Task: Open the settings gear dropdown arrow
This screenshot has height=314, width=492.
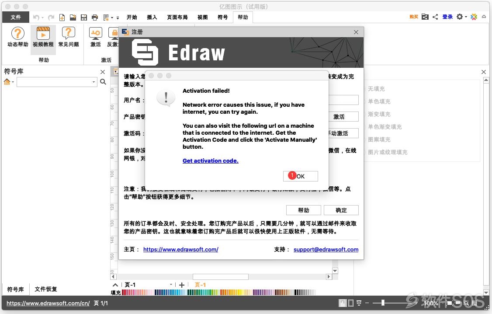Action: coord(466,17)
